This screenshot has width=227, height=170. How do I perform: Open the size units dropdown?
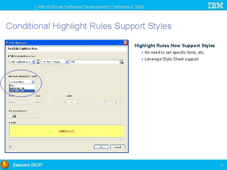pyautogui.click(x=64, y=102)
